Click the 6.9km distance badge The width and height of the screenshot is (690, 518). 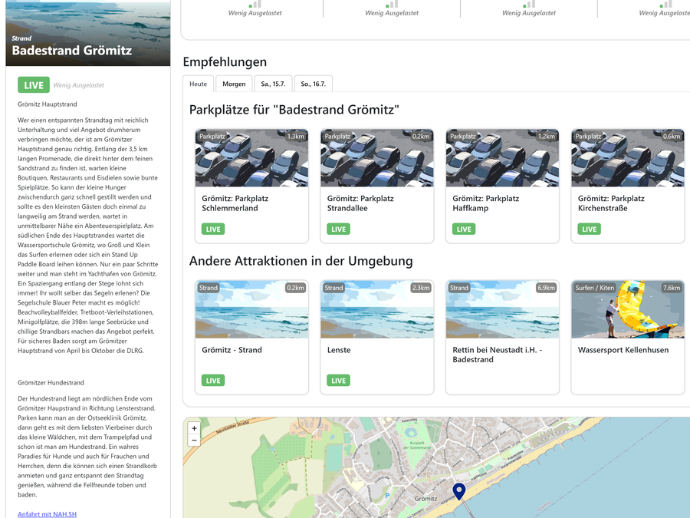coord(546,288)
